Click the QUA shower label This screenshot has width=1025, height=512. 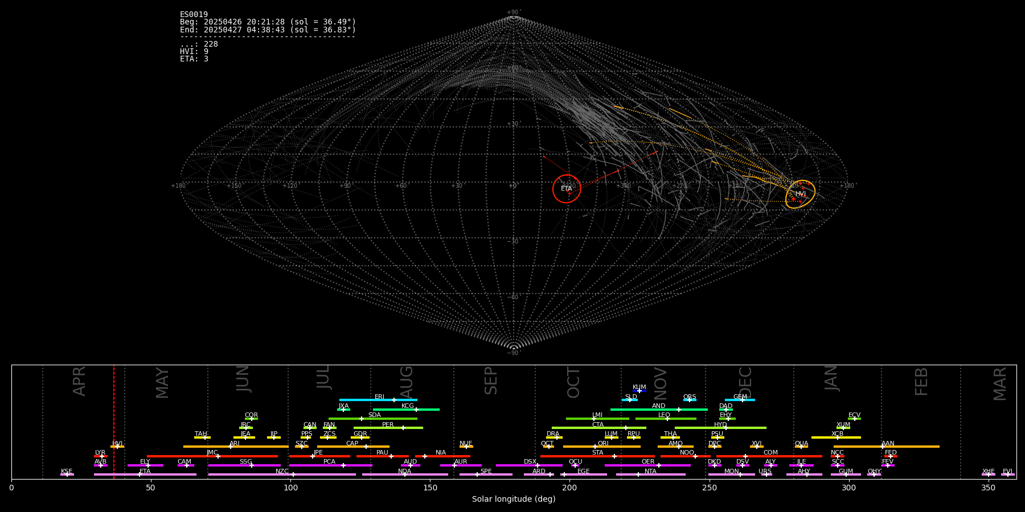[802, 444]
